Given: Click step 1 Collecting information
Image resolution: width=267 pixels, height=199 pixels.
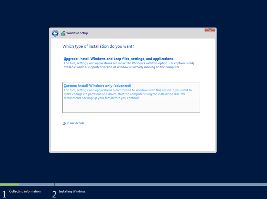Looking at the screenshot, I should click(x=25, y=191).
